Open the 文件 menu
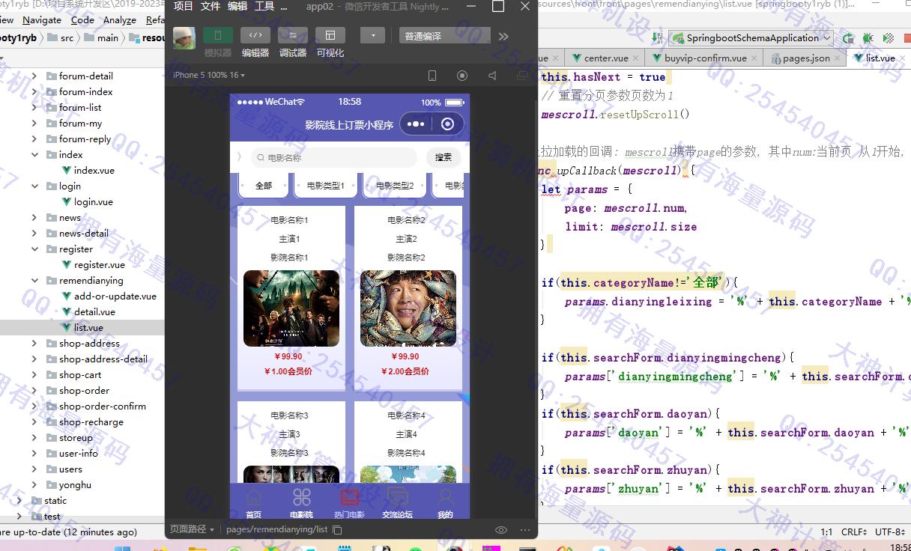 pyautogui.click(x=211, y=6)
